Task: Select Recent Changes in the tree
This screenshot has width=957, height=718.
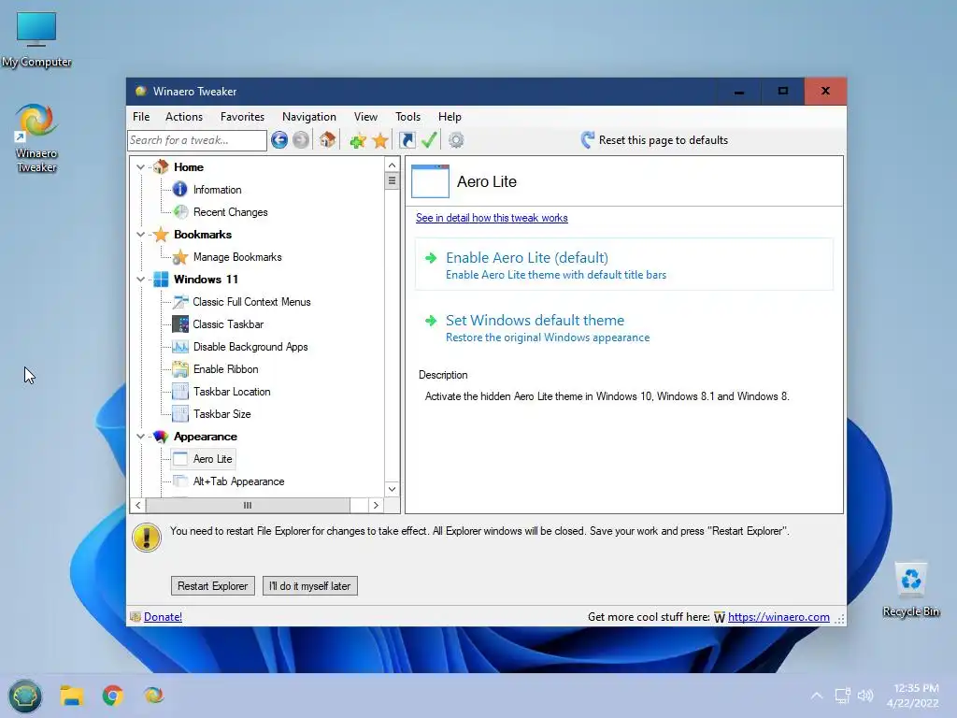Action: pyautogui.click(x=230, y=212)
